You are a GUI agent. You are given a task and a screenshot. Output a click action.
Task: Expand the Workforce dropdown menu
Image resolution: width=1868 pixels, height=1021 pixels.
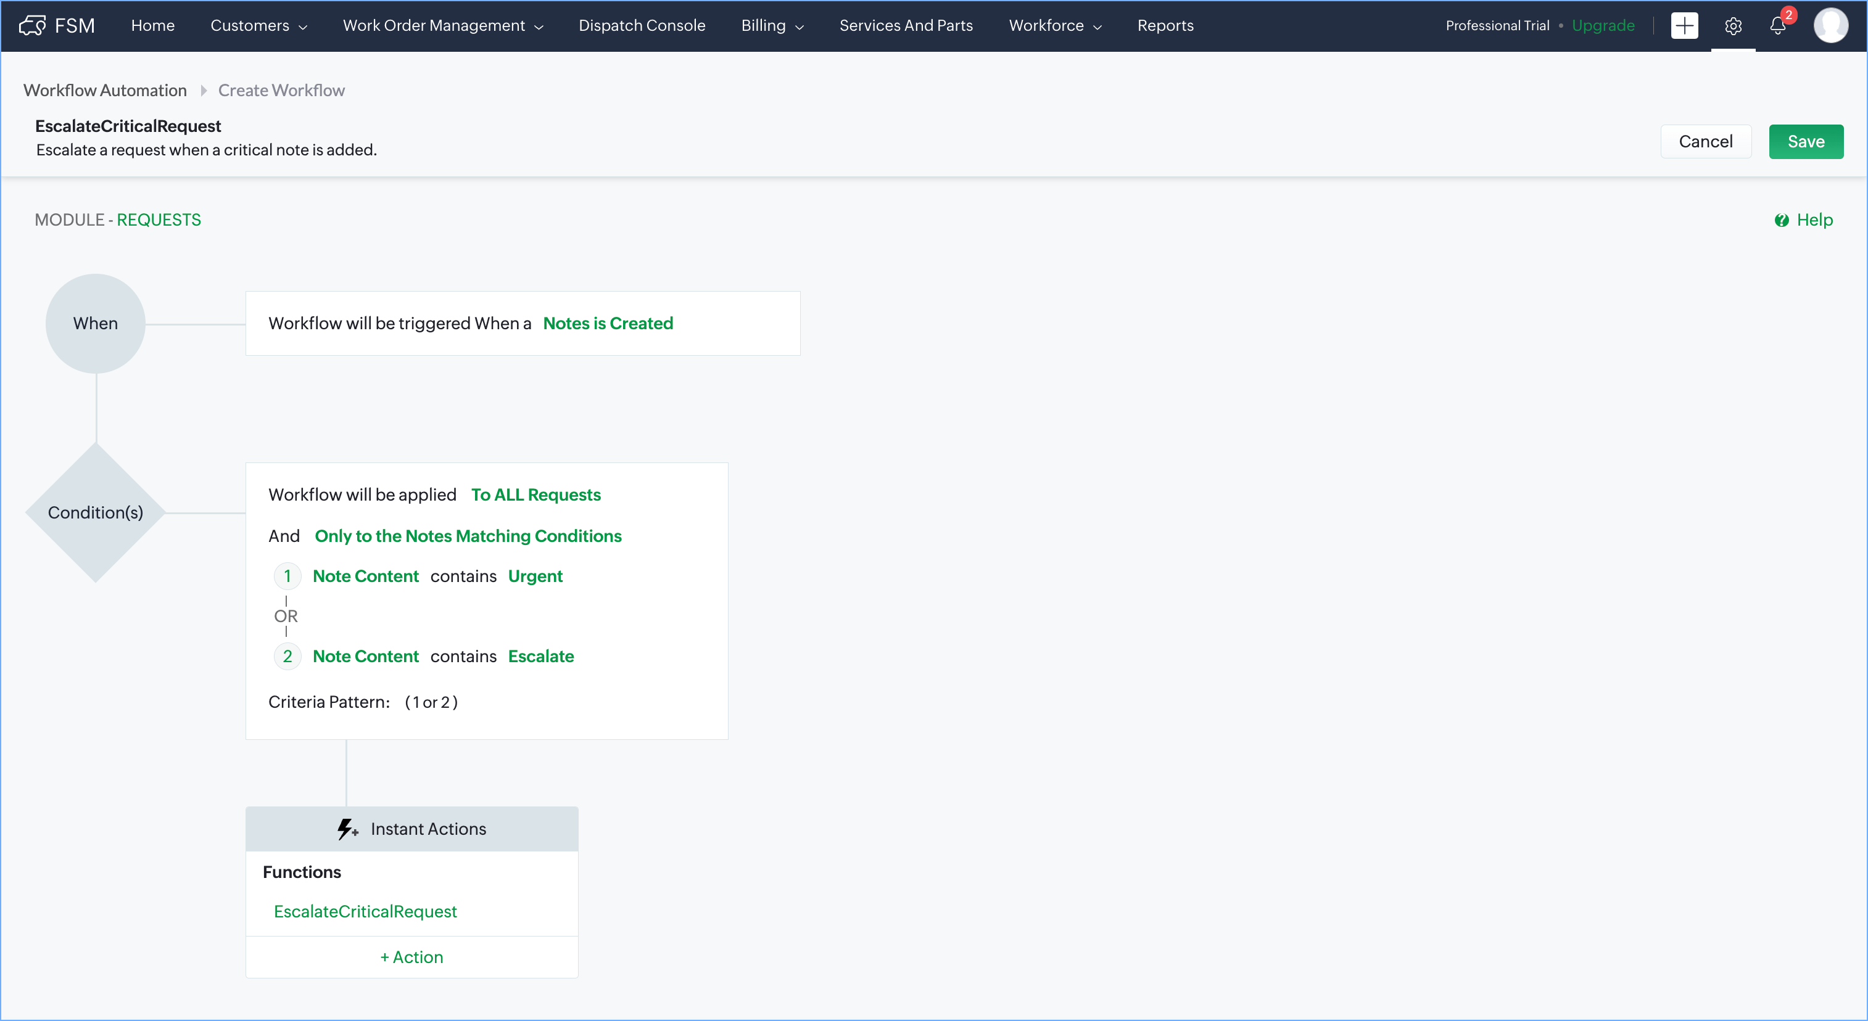[x=1055, y=25]
